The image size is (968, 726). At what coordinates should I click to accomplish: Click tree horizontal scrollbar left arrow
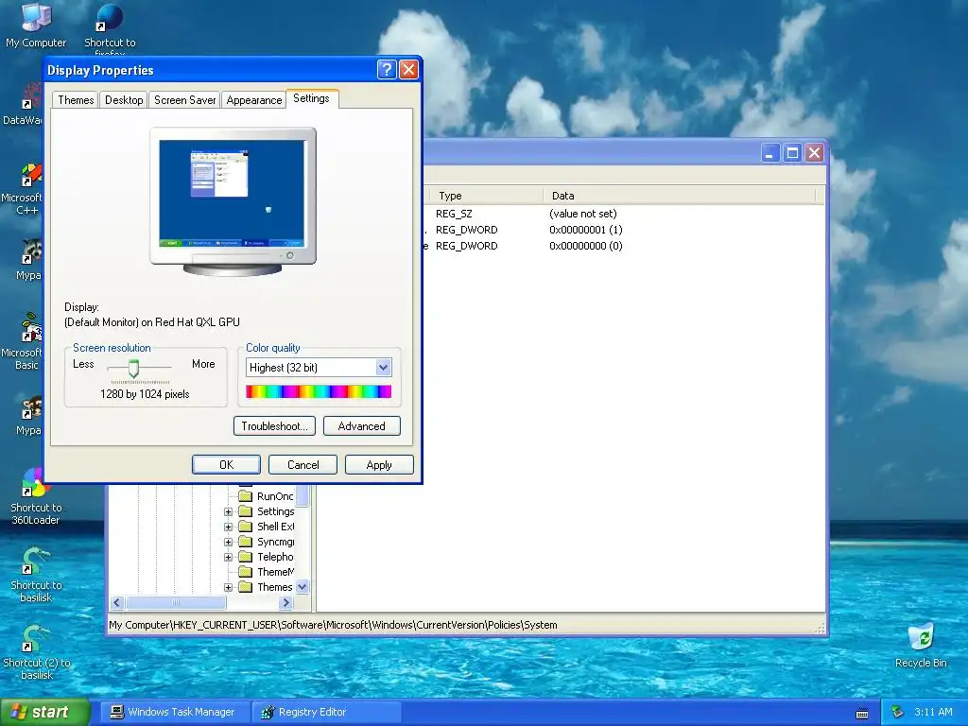click(117, 602)
